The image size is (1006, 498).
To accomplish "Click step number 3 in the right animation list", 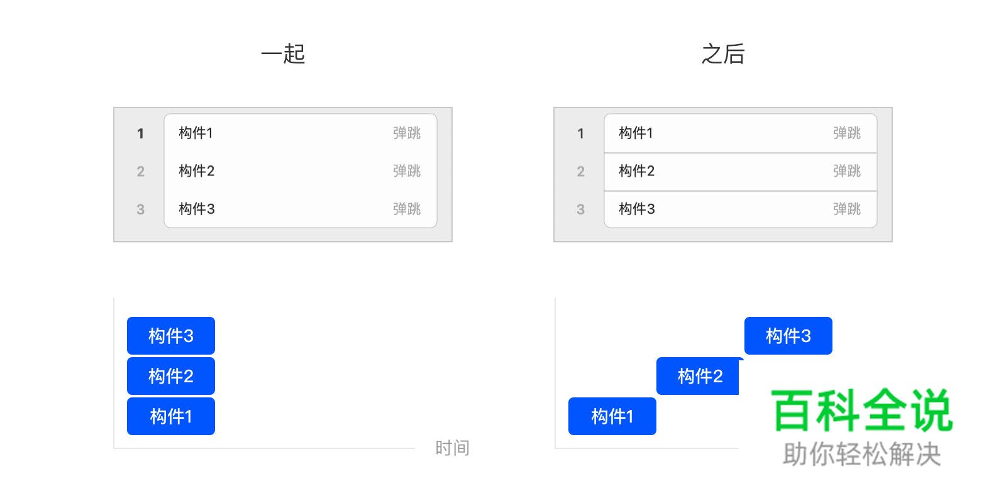I will point(580,209).
